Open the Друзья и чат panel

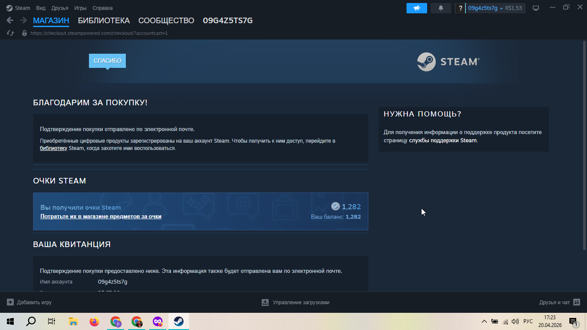(x=559, y=302)
